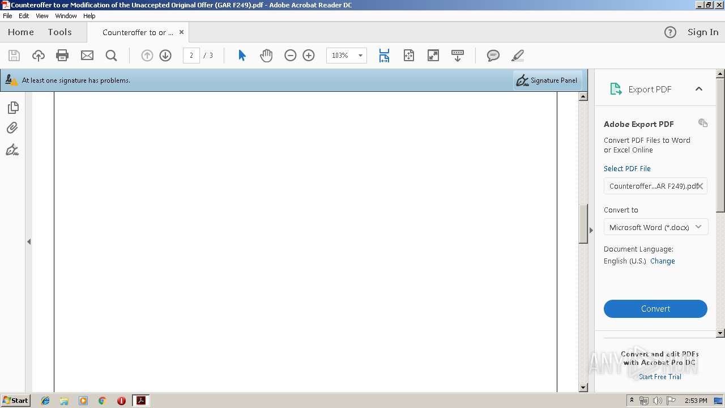Open the Convert to Microsoft Word dropdown
Image resolution: width=725 pixels, height=408 pixels.
(656, 227)
